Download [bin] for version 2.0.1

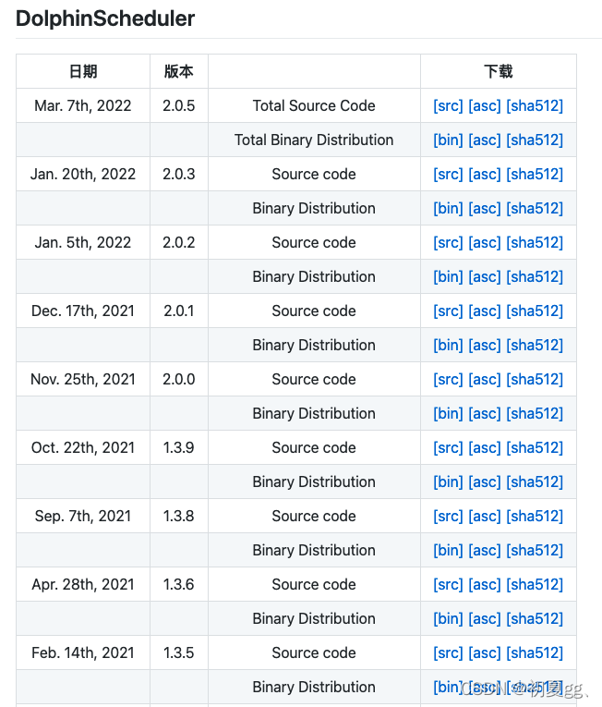448,345
